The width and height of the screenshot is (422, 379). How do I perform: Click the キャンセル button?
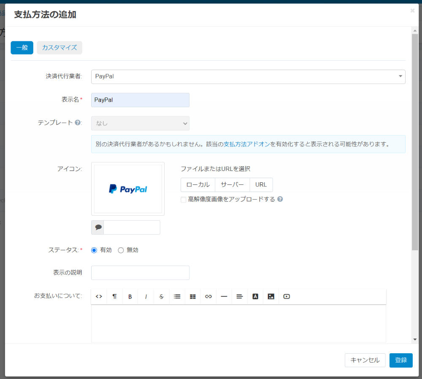(365, 360)
